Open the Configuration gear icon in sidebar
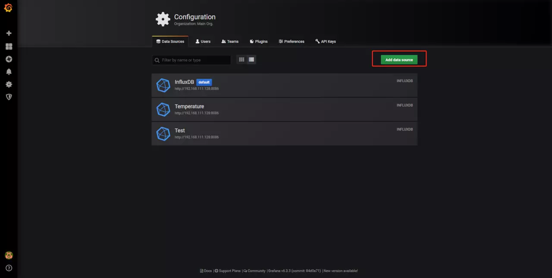 click(x=9, y=84)
